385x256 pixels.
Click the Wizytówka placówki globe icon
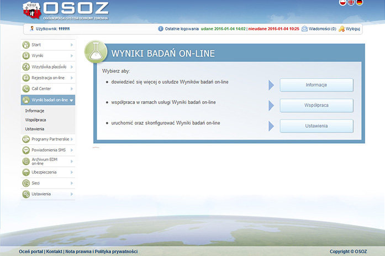[26, 67]
